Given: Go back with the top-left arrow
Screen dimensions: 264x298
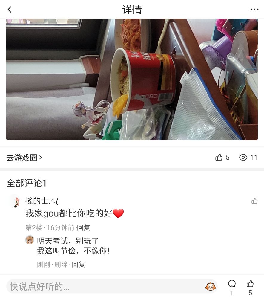Looking at the screenshot, I should coord(10,9).
